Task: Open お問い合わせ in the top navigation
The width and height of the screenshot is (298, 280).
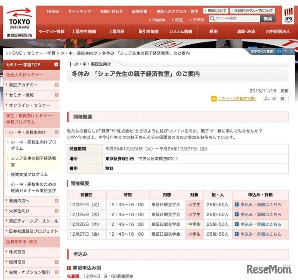Action: (111, 11)
